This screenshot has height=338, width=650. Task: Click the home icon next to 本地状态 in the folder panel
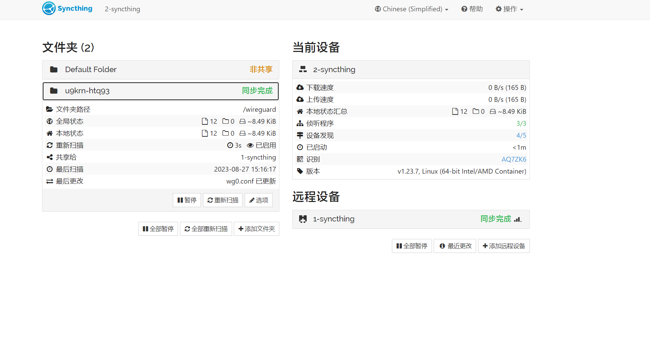click(50, 133)
